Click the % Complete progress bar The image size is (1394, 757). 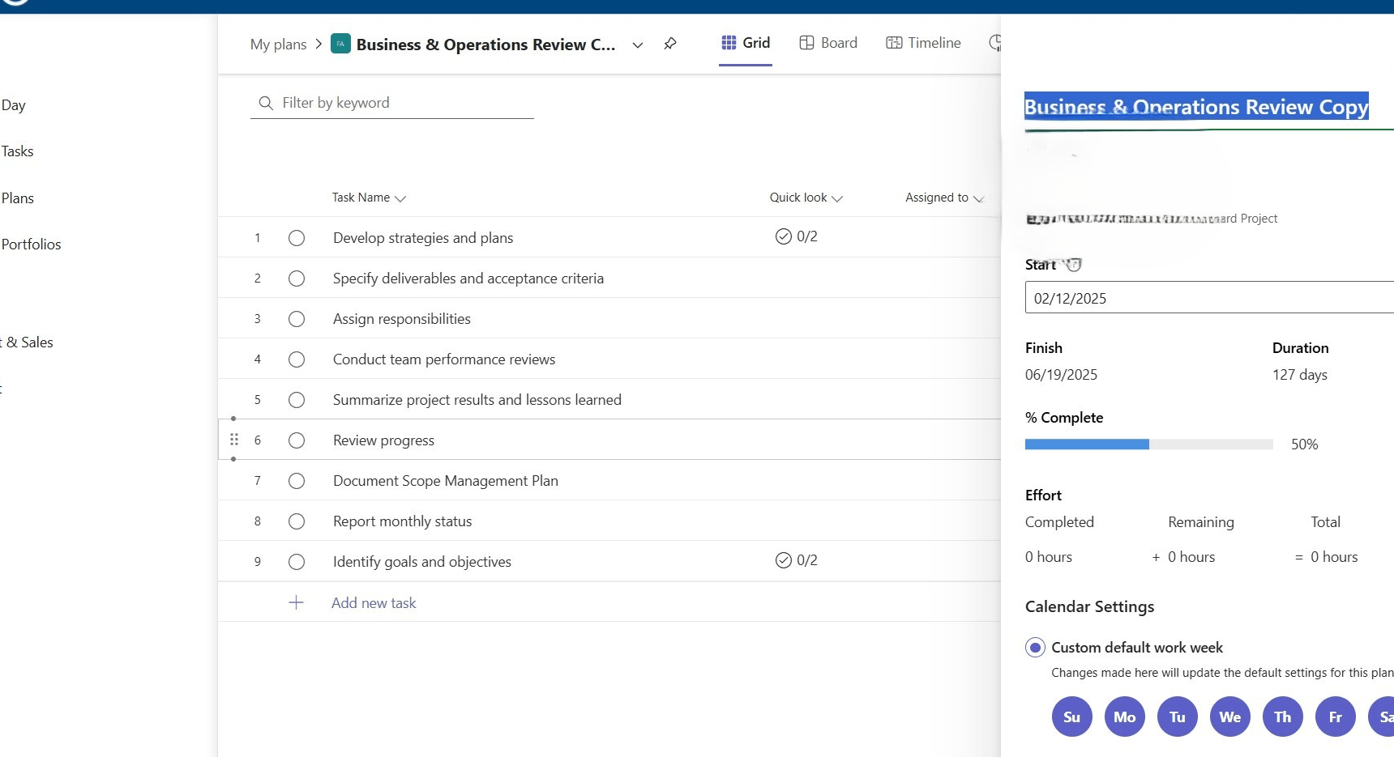coord(1148,444)
